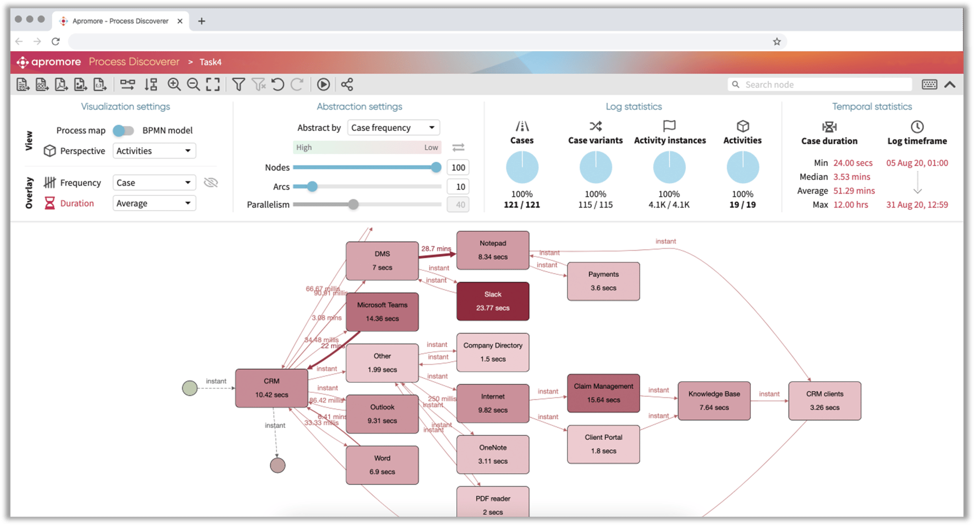
Task: Click the Max case duration 12.00 hrs
Action: [850, 205]
